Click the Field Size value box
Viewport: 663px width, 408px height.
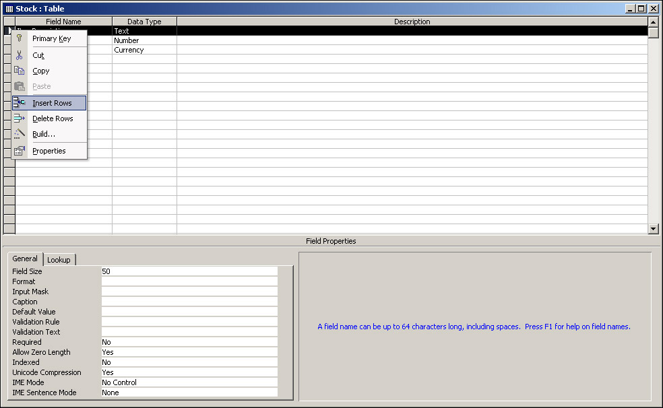189,271
